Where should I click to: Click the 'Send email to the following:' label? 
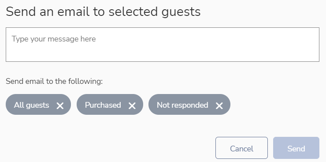(x=54, y=81)
